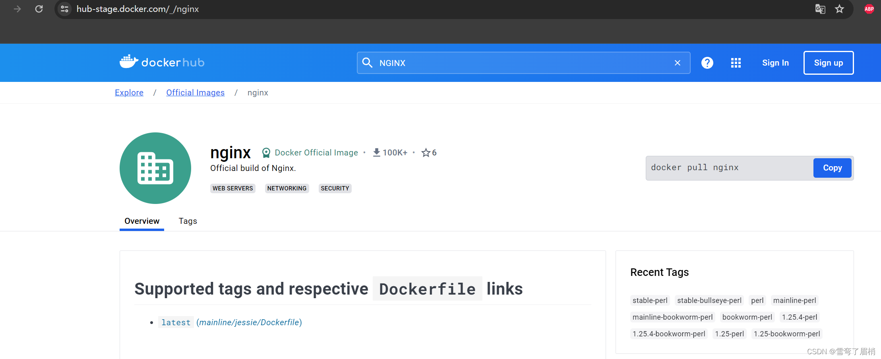The image size is (881, 359).
Task: Click the Sign up button
Action: pyautogui.click(x=829, y=63)
